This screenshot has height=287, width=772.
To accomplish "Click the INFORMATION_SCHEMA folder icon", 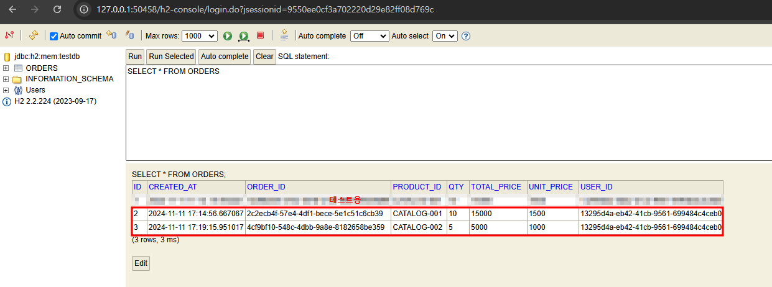I will coord(17,79).
